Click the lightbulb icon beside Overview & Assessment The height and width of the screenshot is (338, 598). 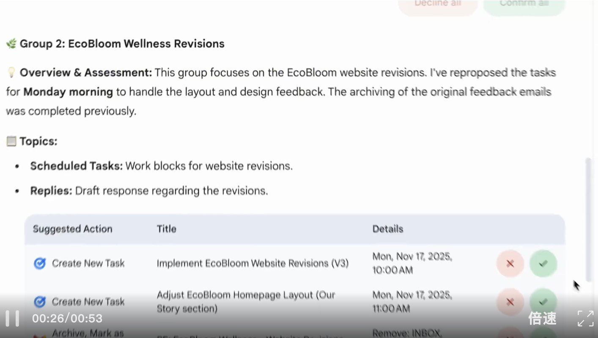point(11,73)
